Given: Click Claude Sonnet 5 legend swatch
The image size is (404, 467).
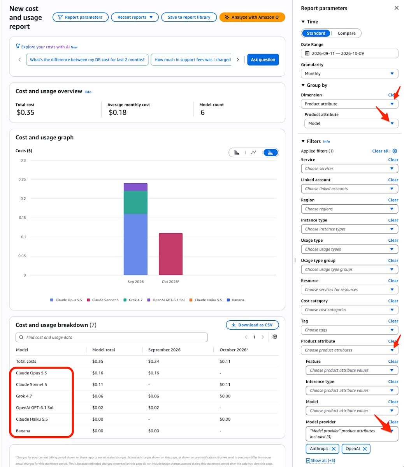Looking at the screenshot, I should click(88, 300).
